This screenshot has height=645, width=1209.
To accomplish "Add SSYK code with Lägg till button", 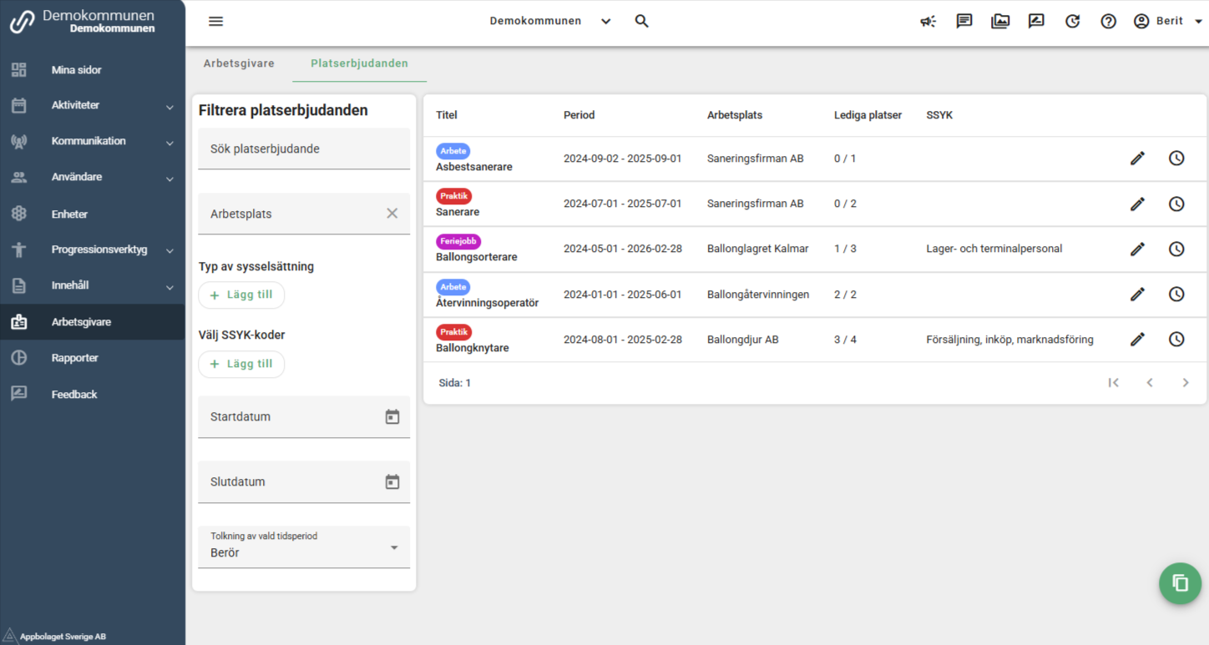I will [241, 364].
